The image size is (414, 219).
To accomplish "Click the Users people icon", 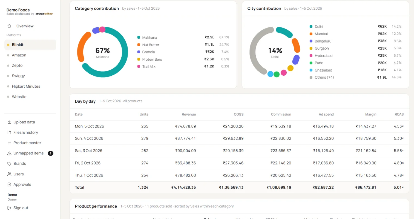I will pos(9,174).
